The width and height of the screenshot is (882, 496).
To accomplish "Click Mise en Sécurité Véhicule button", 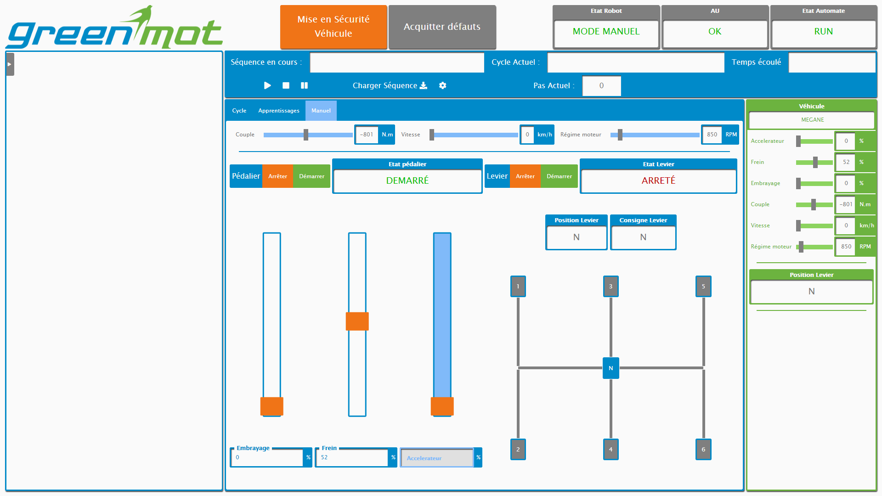I will coord(334,27).
